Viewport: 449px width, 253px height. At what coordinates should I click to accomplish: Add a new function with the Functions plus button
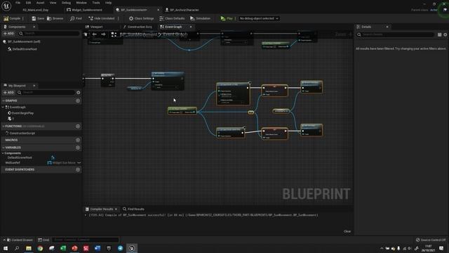pyautogui.click(x=78, y=126)
